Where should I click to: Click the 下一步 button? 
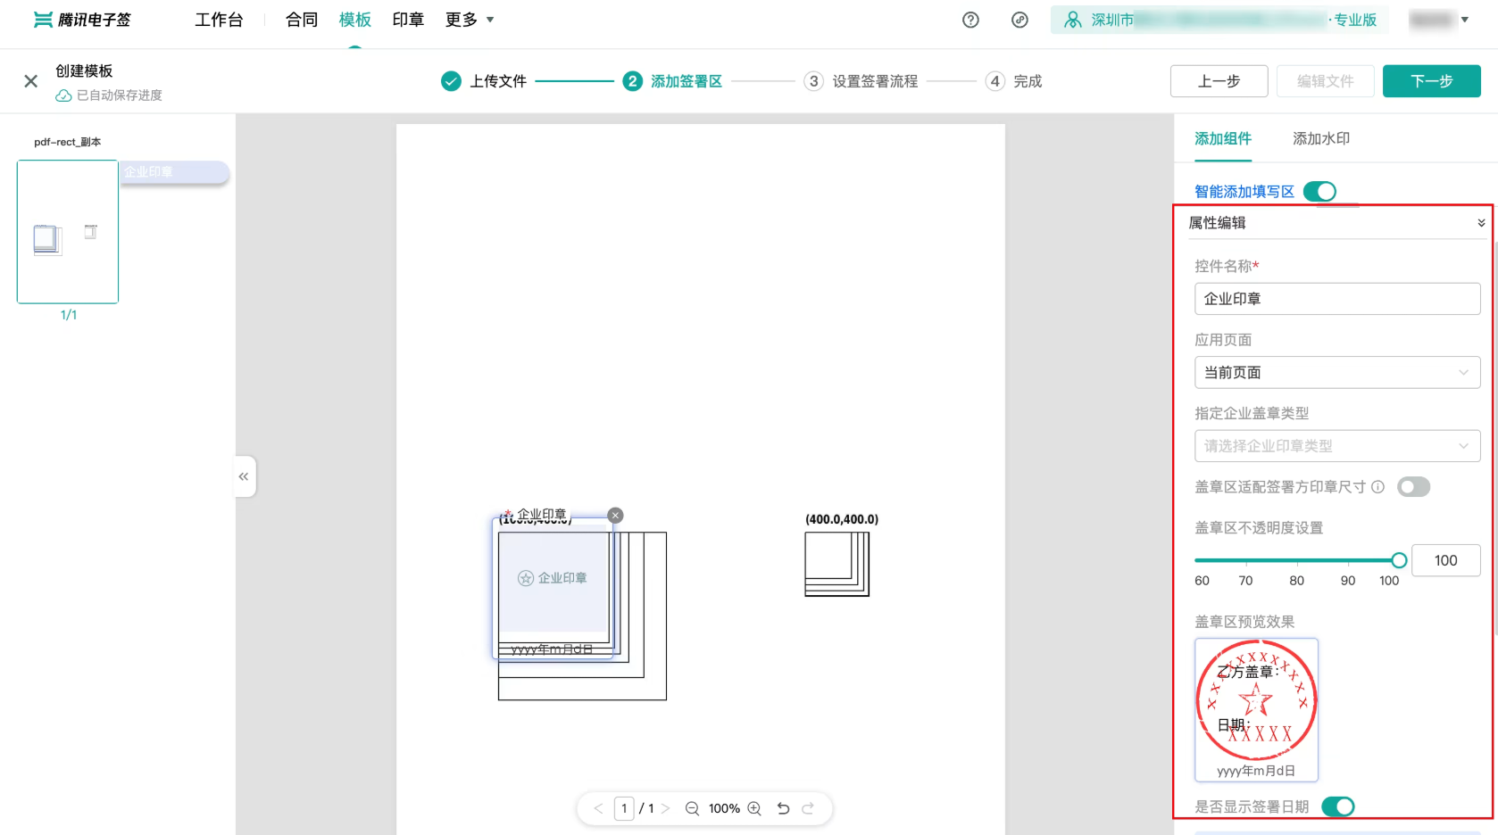click(x=1431, y=80)
